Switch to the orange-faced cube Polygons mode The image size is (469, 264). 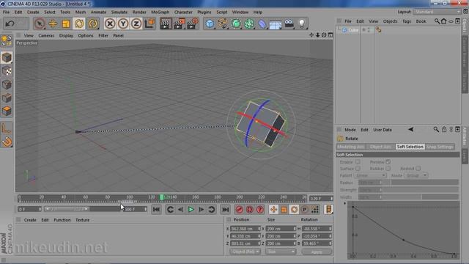point(7,111)
